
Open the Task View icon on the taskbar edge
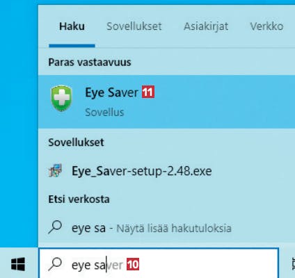[293, 265]
